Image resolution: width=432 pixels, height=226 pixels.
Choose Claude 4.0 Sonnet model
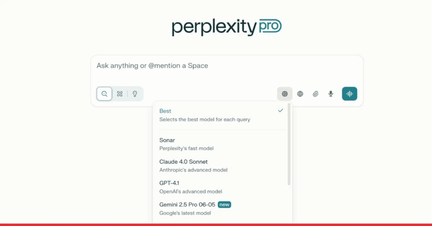click(x=184, y=161)
